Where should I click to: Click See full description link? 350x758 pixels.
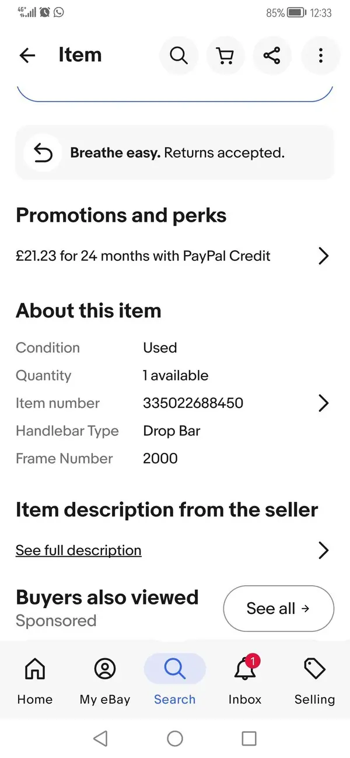[78, 550]
